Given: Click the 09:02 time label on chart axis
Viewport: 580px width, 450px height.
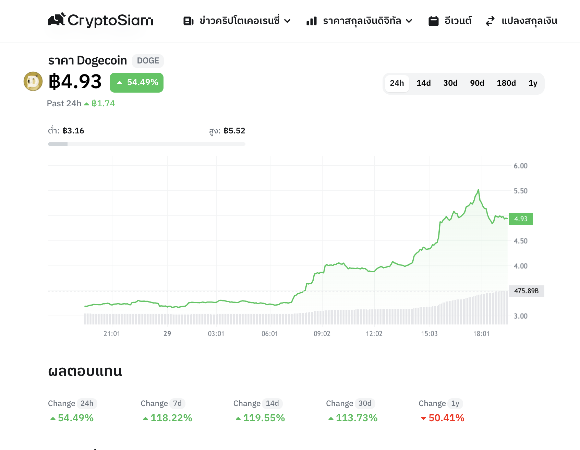Looking at the screenshot, I should (x=322, y=334).
